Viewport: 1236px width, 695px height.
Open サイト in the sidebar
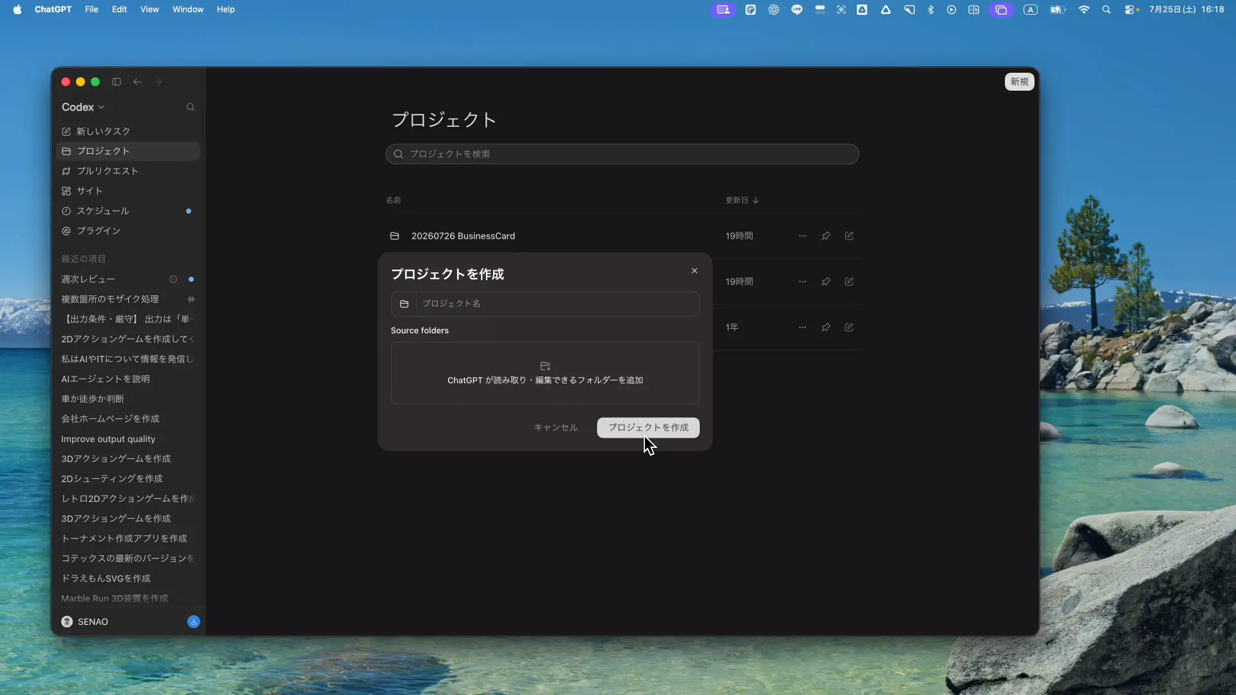point(128,191)
